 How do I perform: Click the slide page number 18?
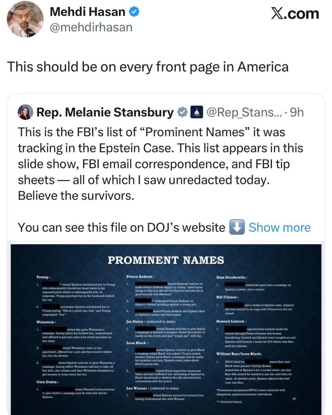[x=293, y=398]
